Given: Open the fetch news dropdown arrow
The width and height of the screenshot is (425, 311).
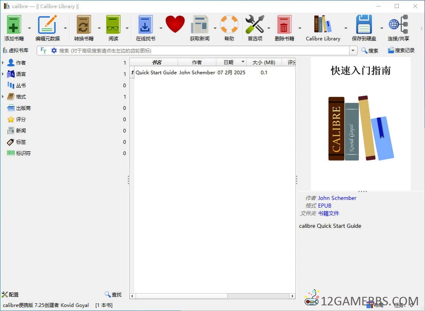Looking at the screenshot, I should [x=215, y=28].
